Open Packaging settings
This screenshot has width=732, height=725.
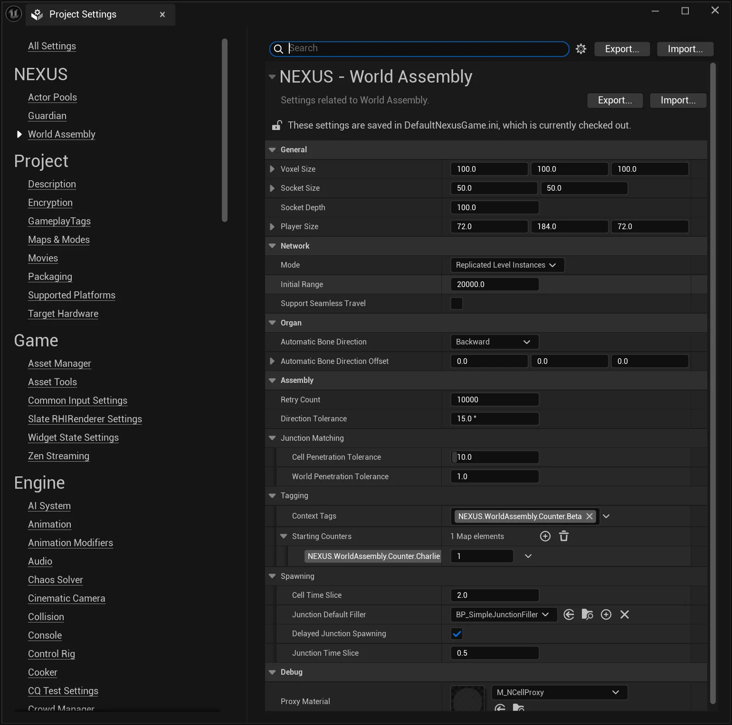point(50,277)
